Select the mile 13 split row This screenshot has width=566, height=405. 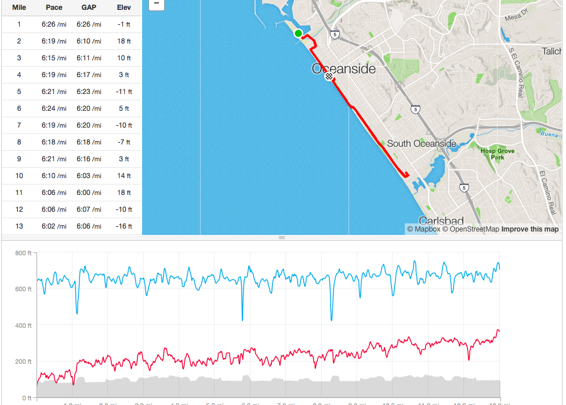click(71, 226)
